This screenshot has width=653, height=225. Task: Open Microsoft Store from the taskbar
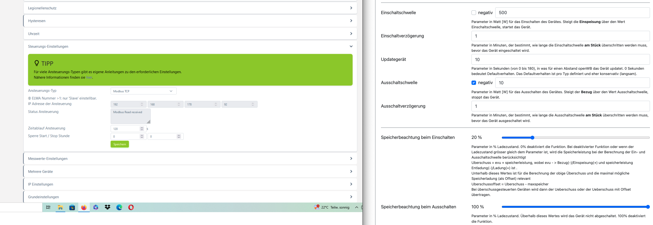(72, 208)
